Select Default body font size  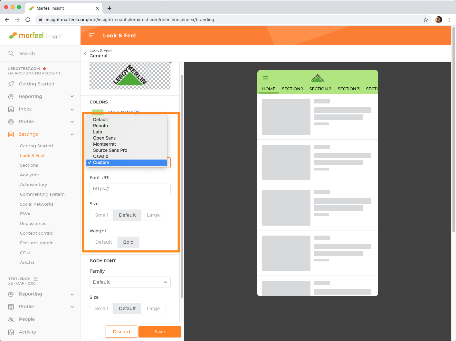coord(127,308)
